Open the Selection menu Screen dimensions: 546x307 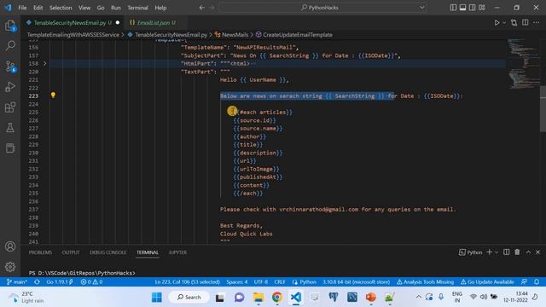click(x=61, y=8)
